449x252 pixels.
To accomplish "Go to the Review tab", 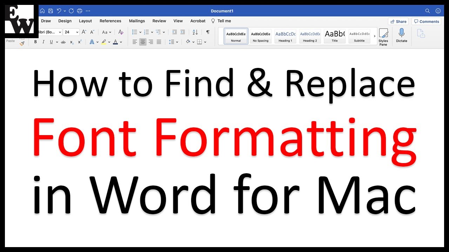I will coord(159,21).
